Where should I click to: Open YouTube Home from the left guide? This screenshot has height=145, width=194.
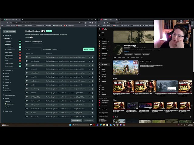click(103, 33)
